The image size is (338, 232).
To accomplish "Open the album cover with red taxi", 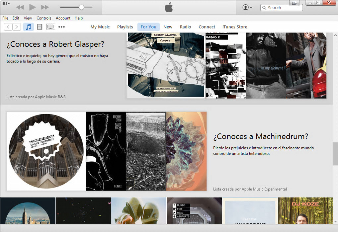I will tap(306, 66).
